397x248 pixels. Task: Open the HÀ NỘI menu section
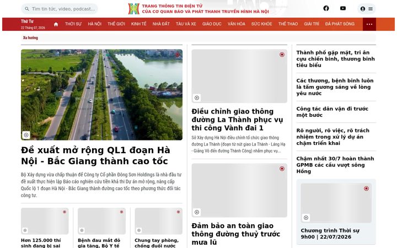(94, 24)
